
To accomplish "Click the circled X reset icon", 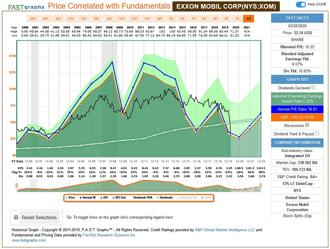I will coord(16,218).
